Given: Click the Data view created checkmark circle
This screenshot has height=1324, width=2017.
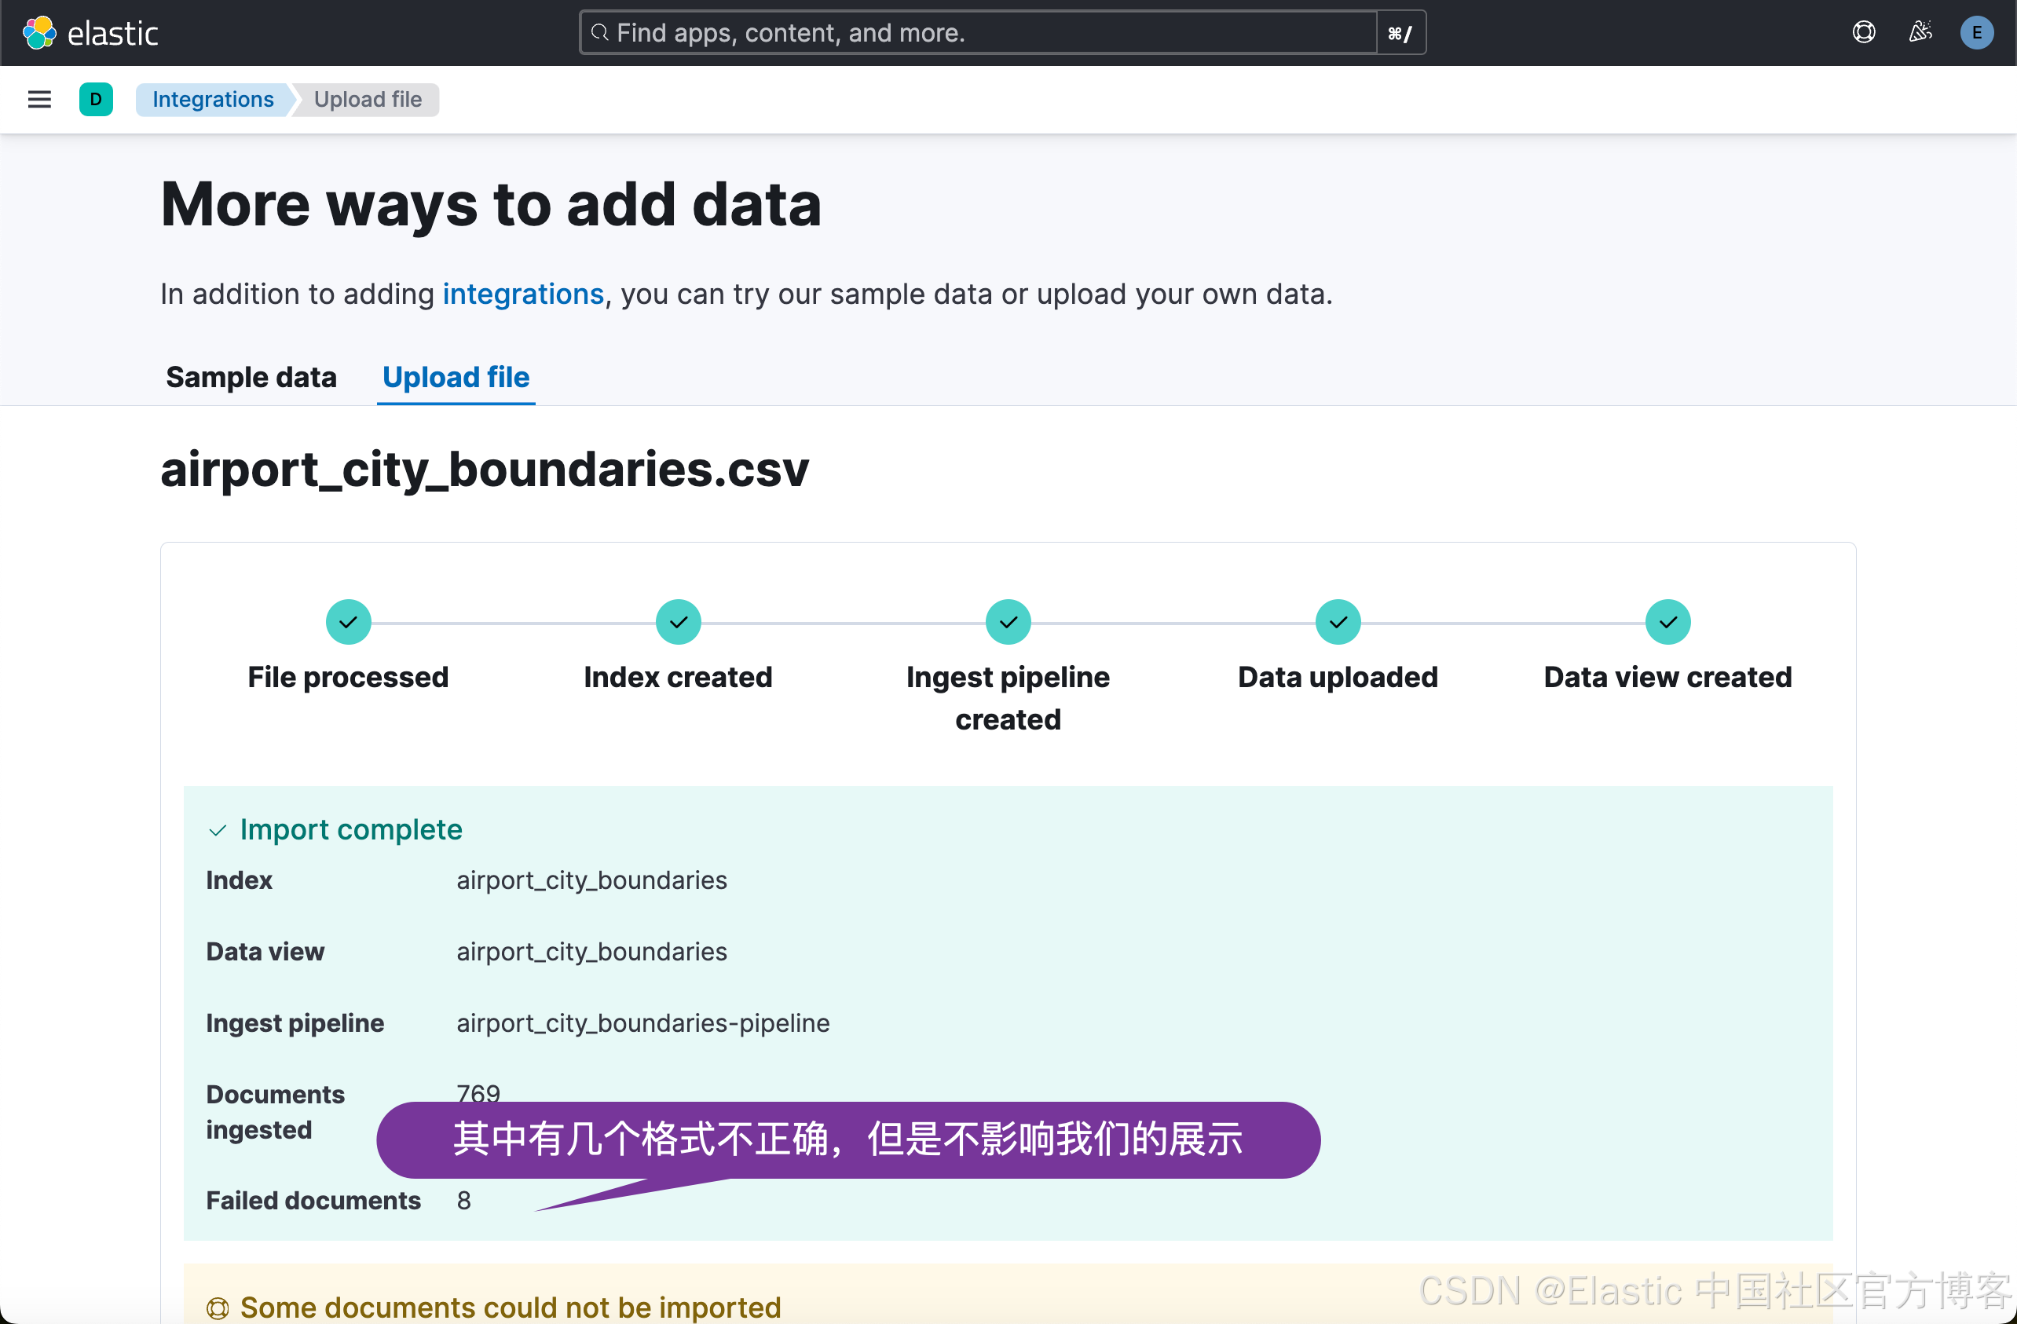Looking at the screenshot, I should [1666, 621].
